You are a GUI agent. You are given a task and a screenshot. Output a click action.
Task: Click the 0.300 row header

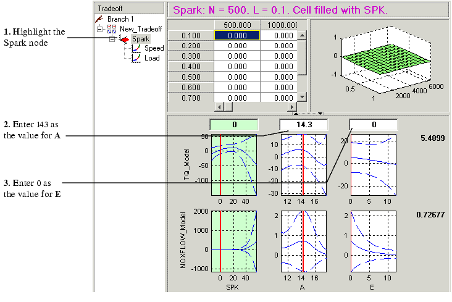coord(191,56)
